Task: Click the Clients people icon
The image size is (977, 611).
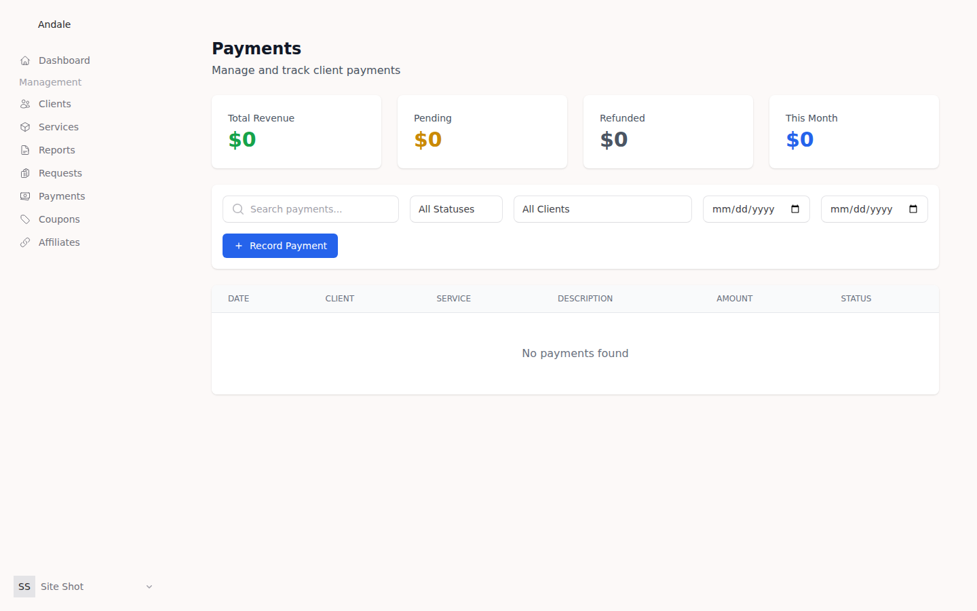Action: 25,104
